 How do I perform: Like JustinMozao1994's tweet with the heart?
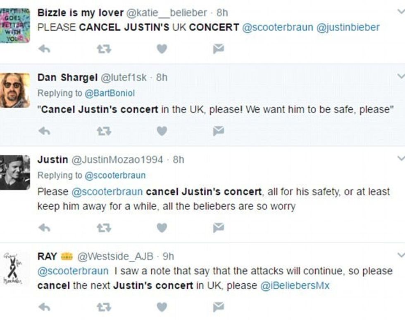tap(162, 227)
